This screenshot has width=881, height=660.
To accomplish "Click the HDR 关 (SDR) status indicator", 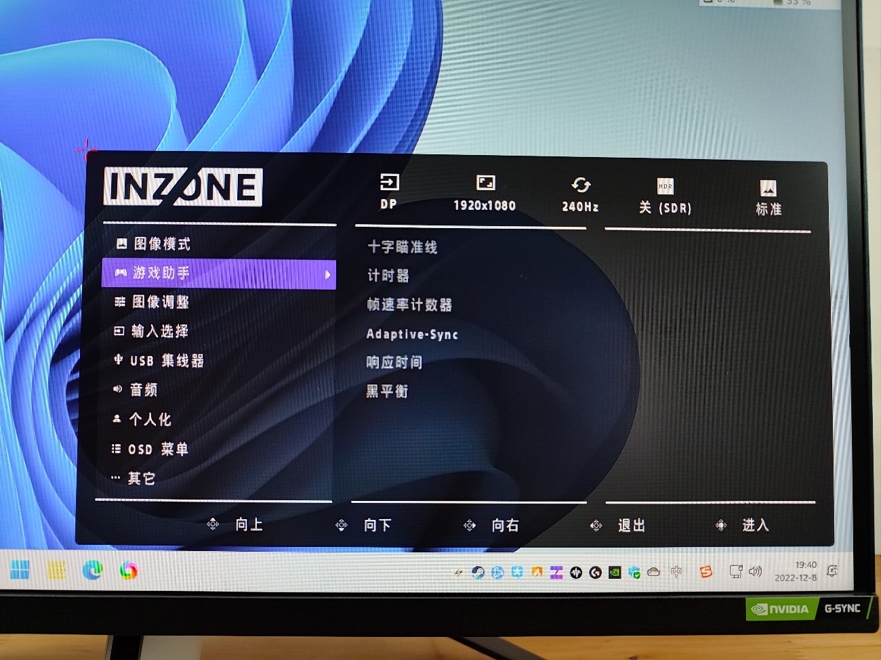I will click(x=665, y=196).
